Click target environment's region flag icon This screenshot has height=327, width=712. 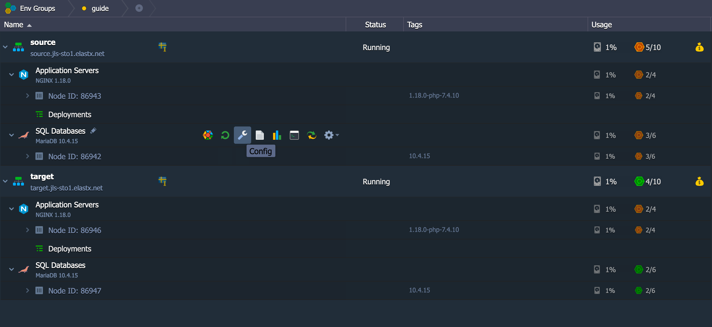162,181
